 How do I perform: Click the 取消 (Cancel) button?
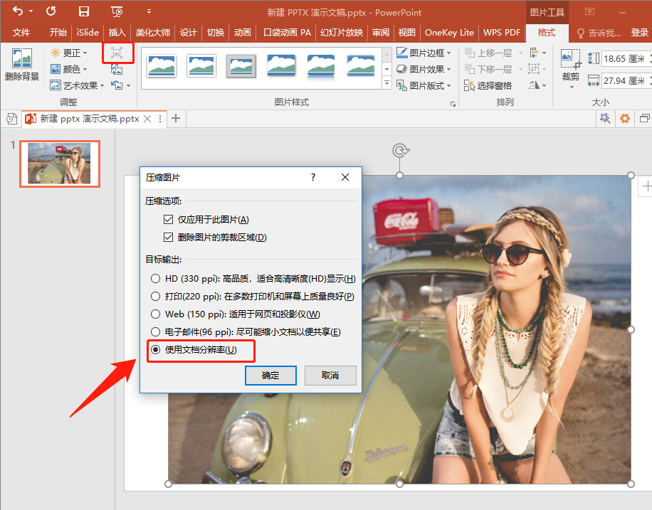(330, 376)
